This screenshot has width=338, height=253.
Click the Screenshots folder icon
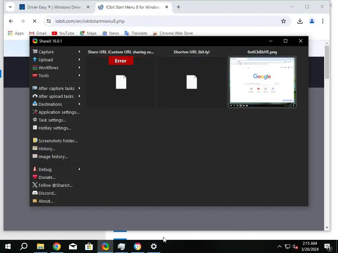click(x=35, y=140)
